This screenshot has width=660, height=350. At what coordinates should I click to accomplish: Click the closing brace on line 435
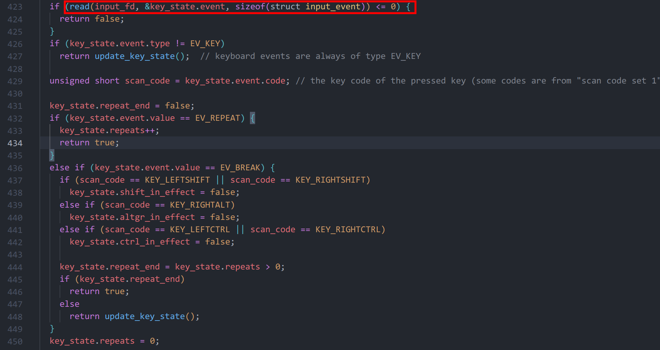[x=52, y=155]
